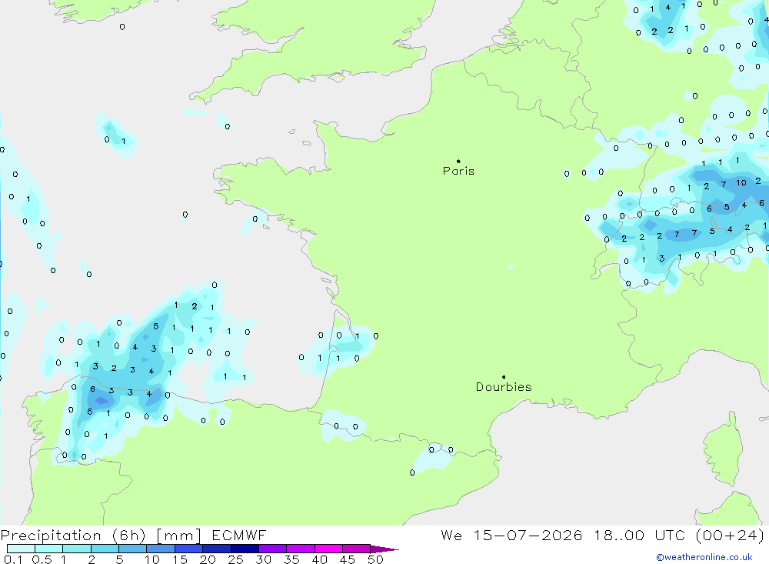Image resolution: width=769 pixels, height=564 pixels.
Task: Click the above-50 mm legend arrow tip
Action: [385, 549]
